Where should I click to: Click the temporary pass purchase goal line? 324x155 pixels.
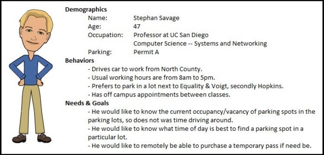coord(200,146)
